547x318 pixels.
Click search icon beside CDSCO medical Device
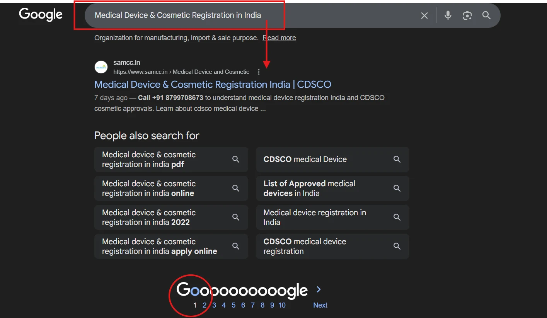397,159
